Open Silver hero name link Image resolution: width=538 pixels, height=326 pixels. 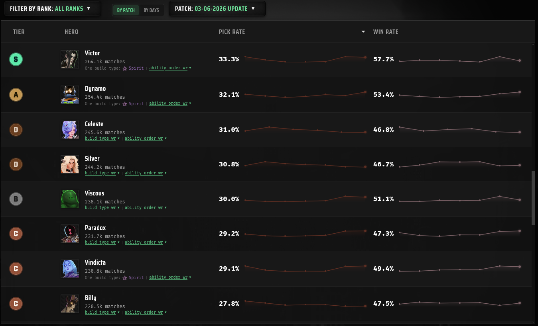click(x=92, y=158)
